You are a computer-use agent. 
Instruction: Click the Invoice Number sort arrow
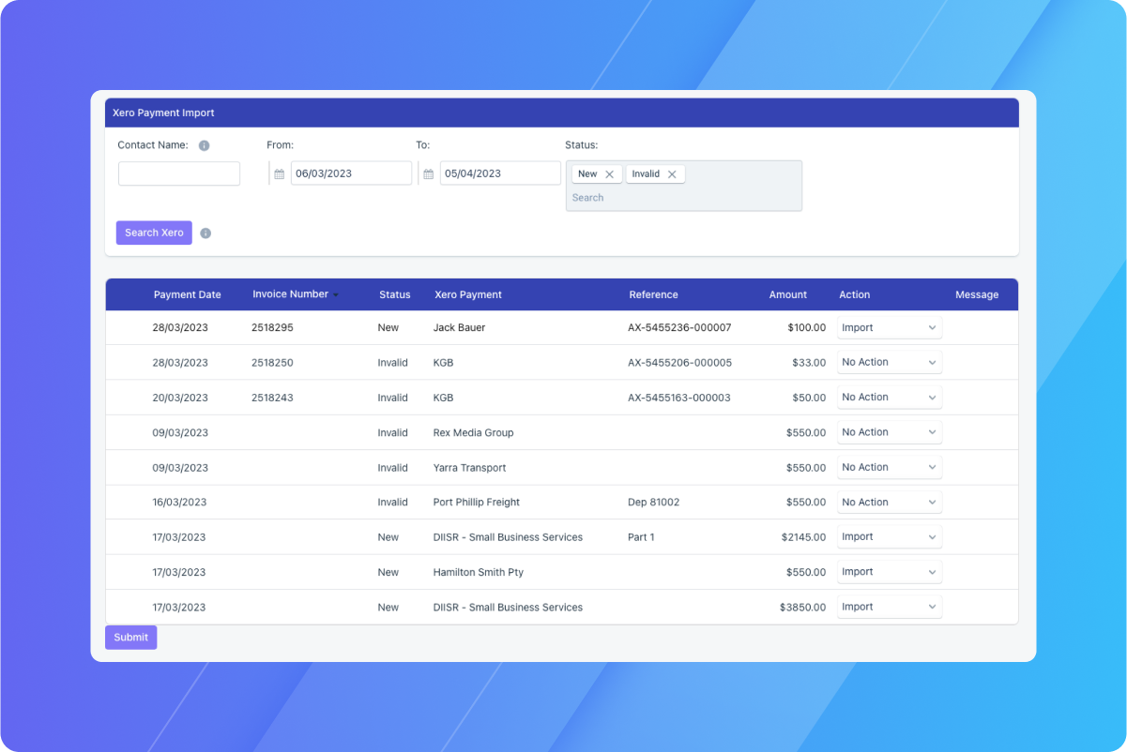pyautogui.click(x=336, y=295)
